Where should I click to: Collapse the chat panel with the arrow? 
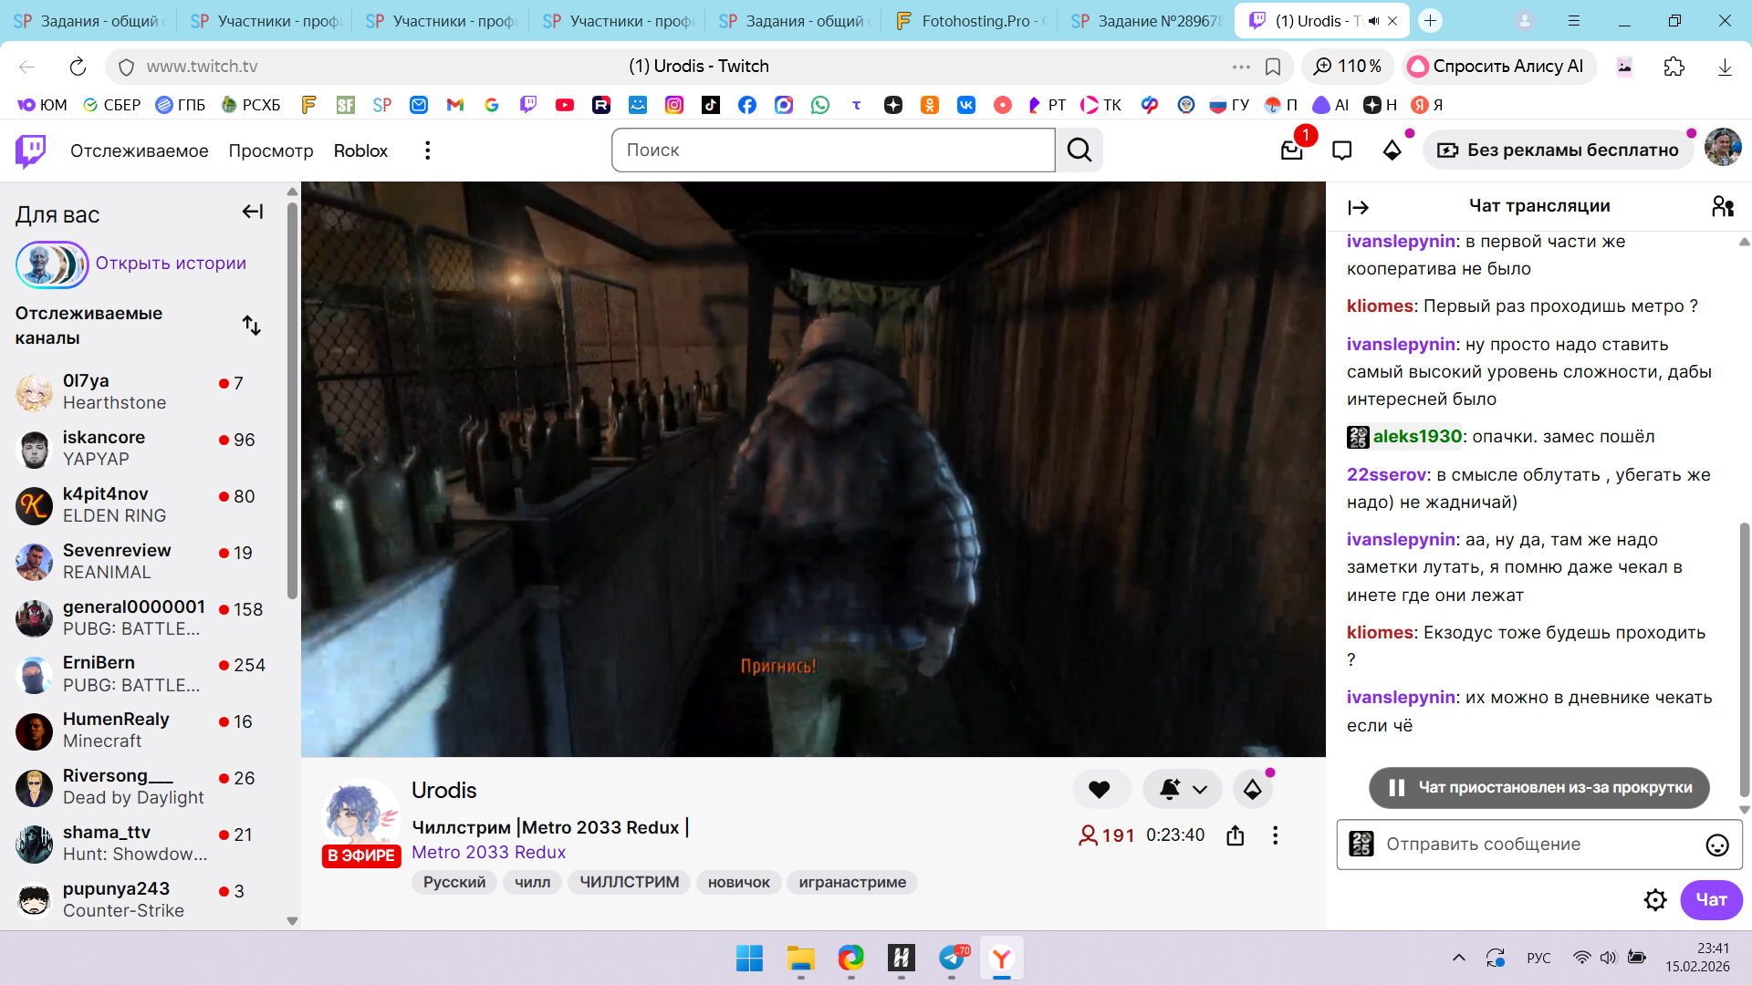click(1358, 208)
